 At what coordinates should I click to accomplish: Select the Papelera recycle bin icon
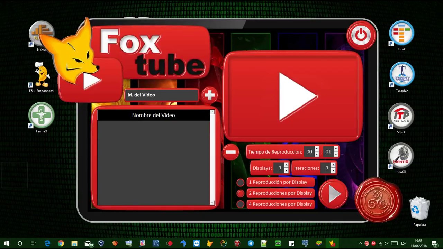[419, 212]
